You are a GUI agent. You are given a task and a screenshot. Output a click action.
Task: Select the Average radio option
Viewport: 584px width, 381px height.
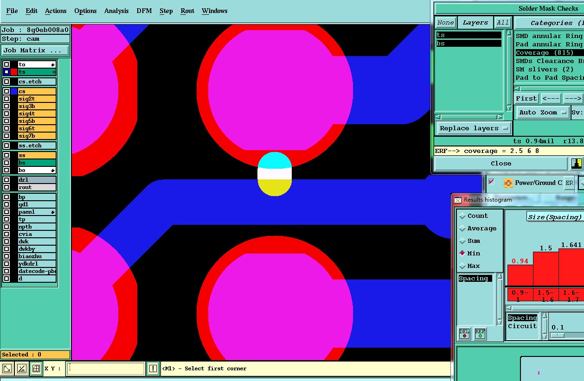(462, 229)
